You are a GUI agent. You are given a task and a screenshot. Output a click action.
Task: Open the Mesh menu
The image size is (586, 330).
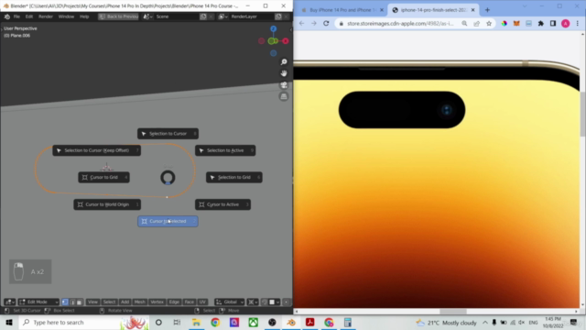pyautogui.click(x=140, y=302)
